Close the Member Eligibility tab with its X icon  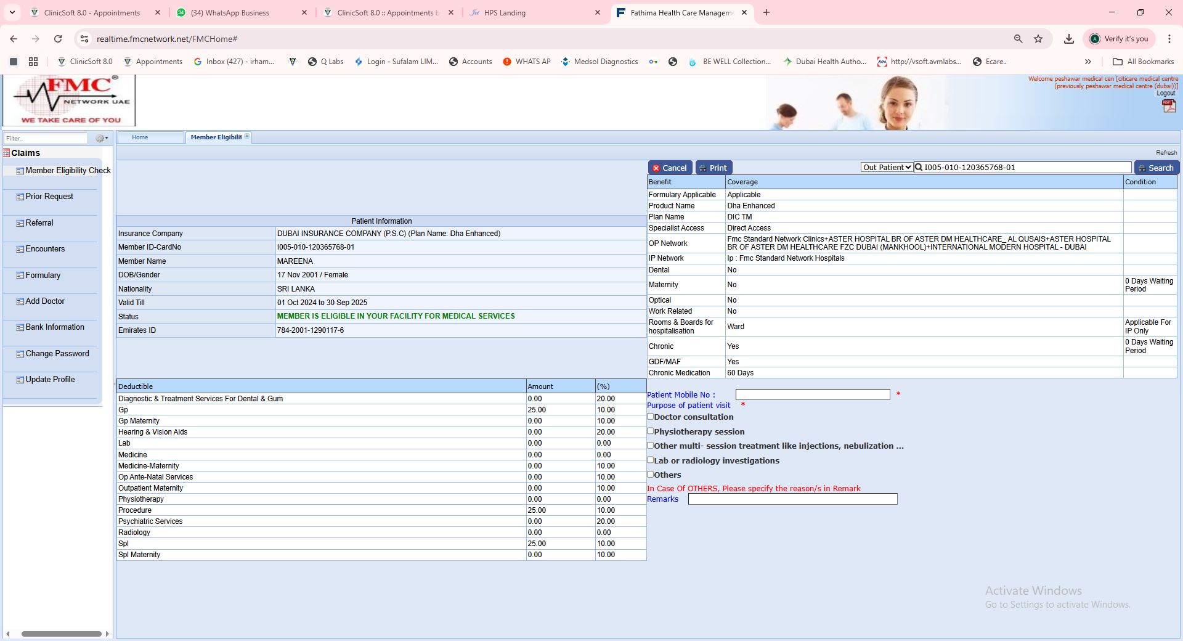247,137
